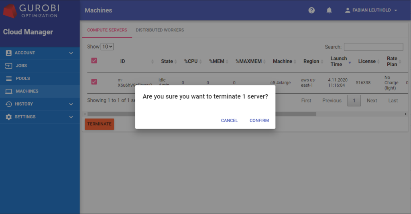Uncheck the c5.4xlarge server row checkbox
This screenshot has height=214, width=411.
pos(94,82)
